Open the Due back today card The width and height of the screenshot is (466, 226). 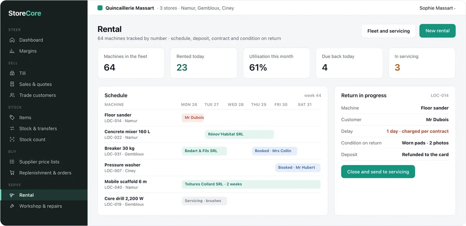[349, 63]
